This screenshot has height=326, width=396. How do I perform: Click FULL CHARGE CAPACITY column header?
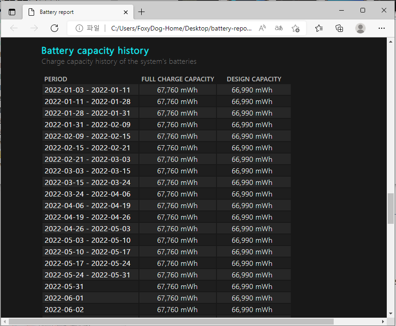point(178,79)
